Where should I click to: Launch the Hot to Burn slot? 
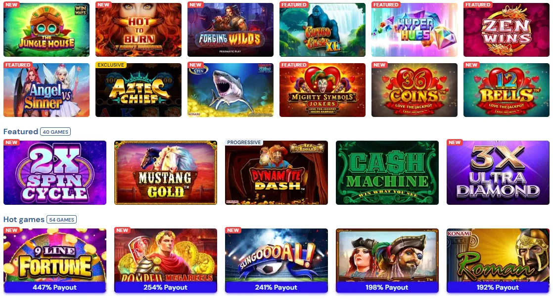[138, 30]
